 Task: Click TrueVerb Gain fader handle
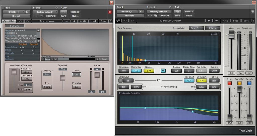231,34
